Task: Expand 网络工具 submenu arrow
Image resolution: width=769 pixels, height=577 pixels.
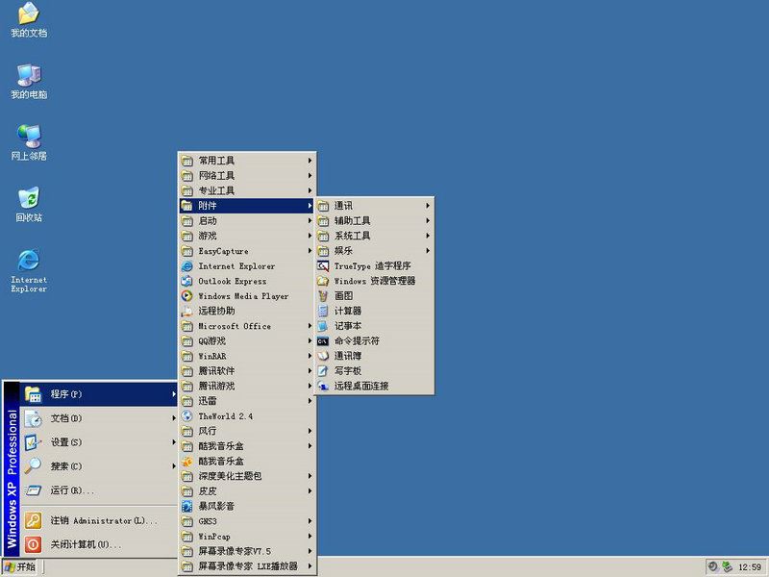Action: (310, 176)
